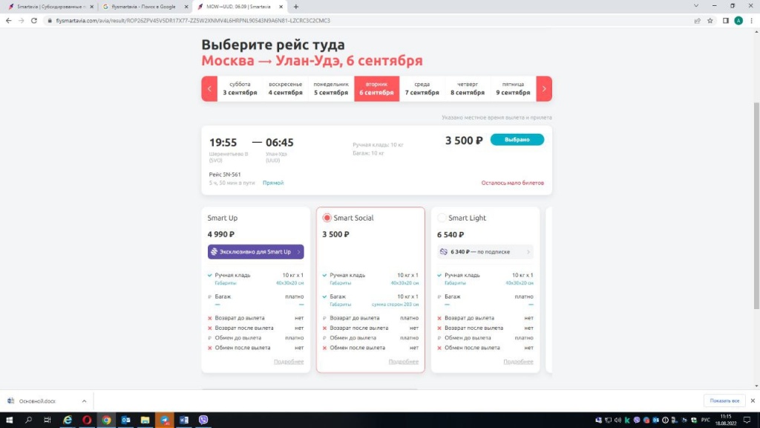
Task: Open Word from taskbar
Action: point(184,420)
